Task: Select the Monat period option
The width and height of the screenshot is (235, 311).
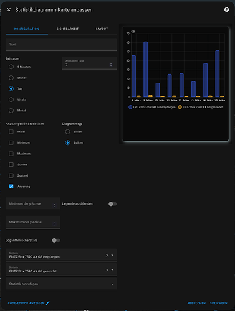Action: click(11, 111)
